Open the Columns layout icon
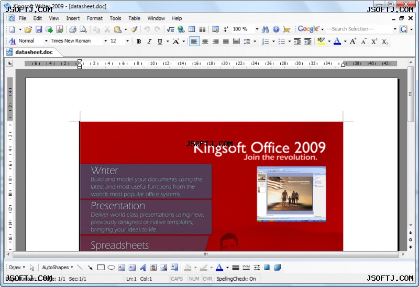Viewport: 419px width, 287px height. [203, 29]
